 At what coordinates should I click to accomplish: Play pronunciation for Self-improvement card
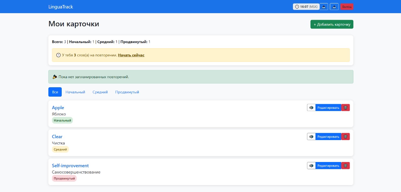tap(311, 165)
